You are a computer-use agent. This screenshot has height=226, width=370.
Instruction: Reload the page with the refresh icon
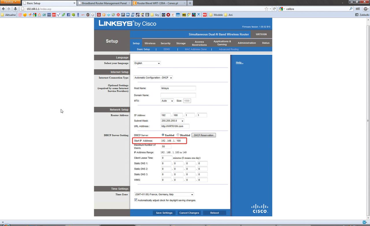[274, 9]
